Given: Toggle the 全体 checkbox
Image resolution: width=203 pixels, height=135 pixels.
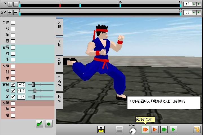Looking at the screenshot, I should click(x=13, y=23).
